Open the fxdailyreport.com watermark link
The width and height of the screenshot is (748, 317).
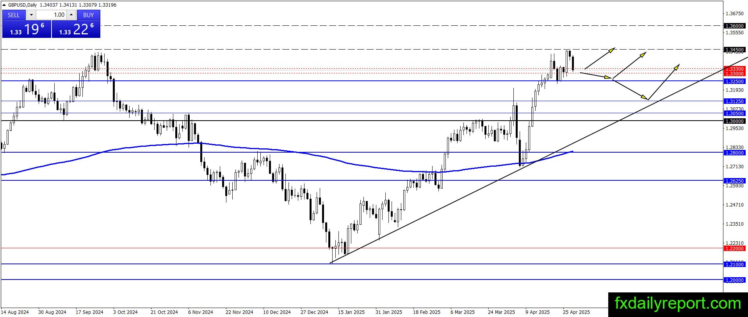(678, 303)
